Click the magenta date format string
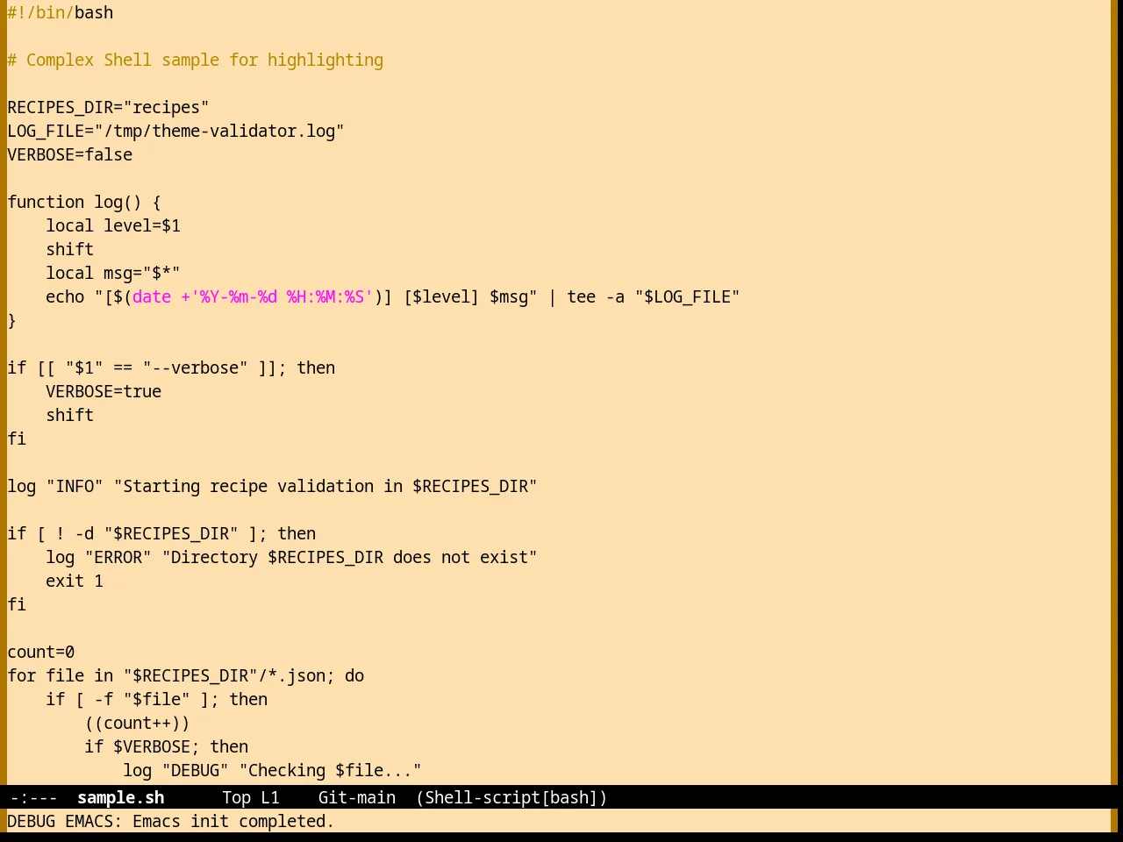 (x=253, y=296)
